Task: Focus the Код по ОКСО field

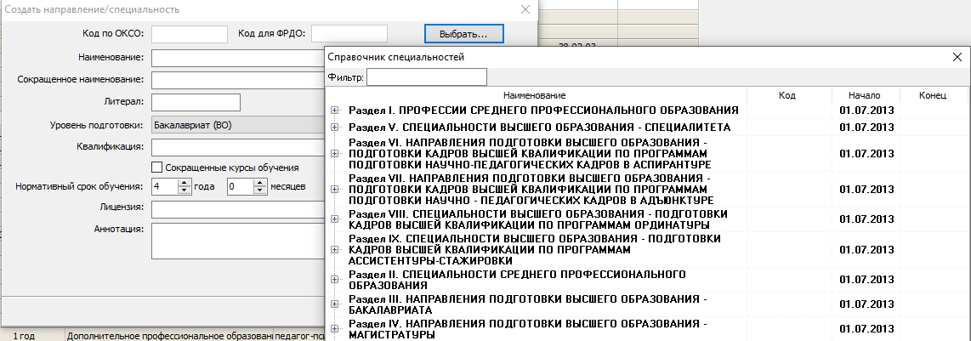Action: [189, 34]
